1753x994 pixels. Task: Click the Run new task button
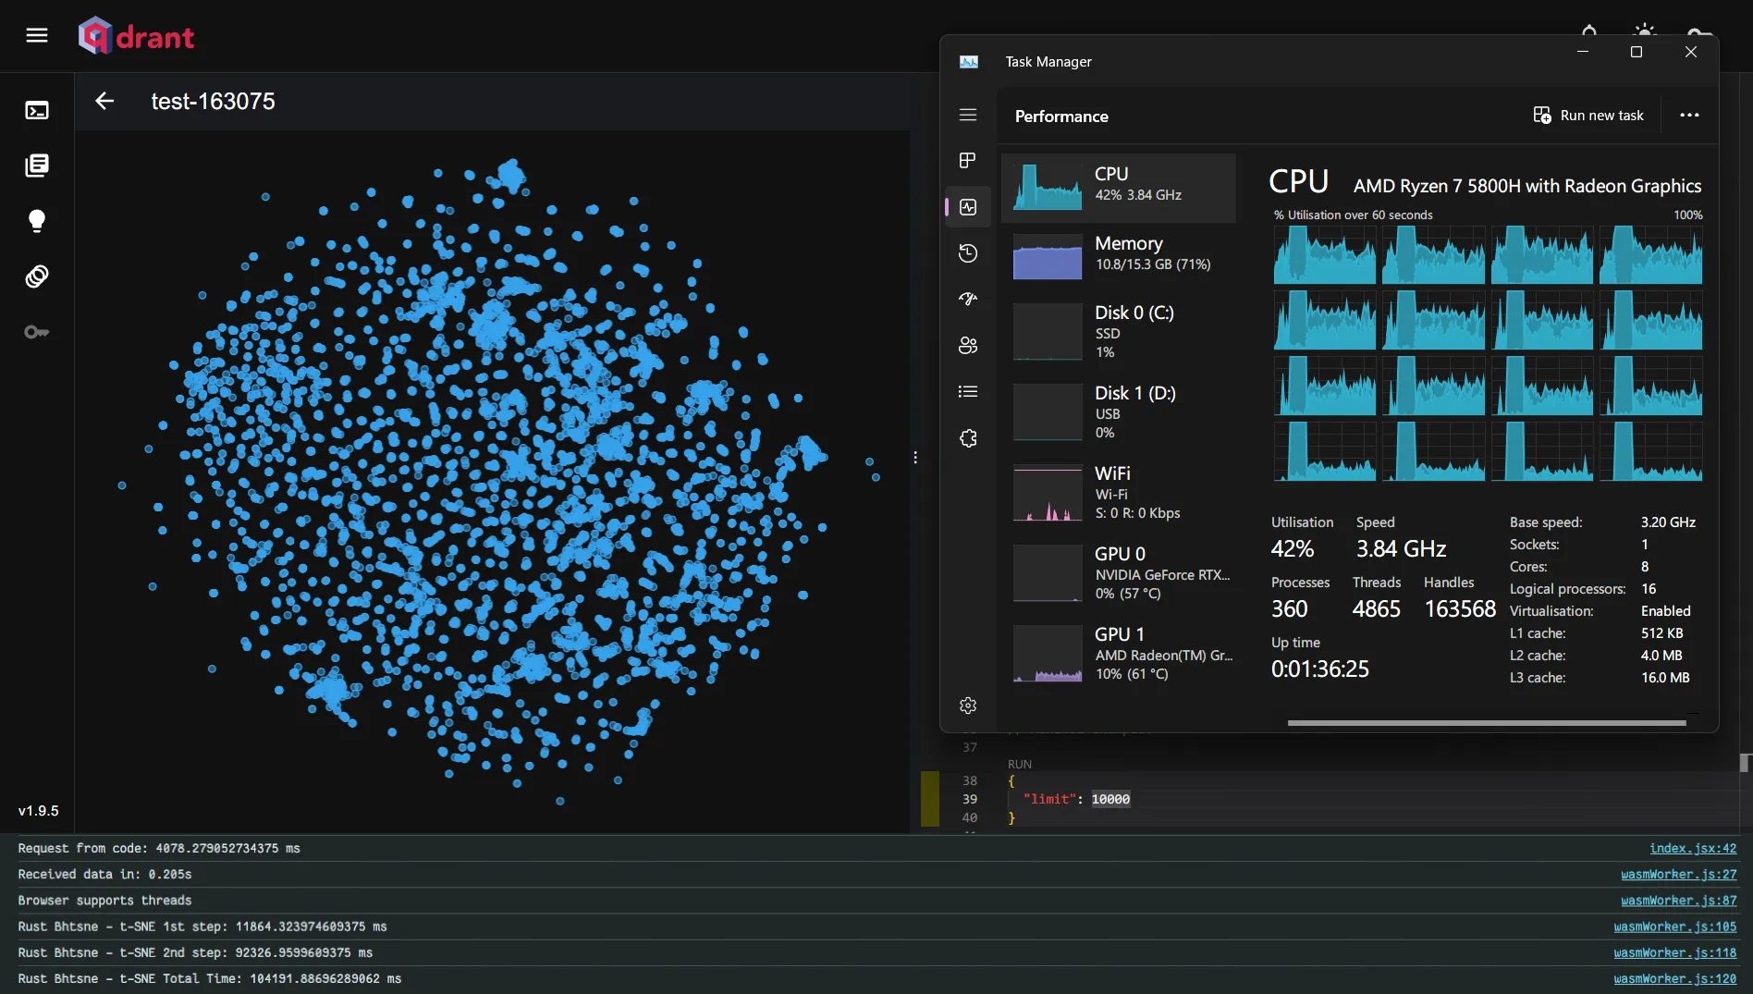click(x=1588, y=115)
